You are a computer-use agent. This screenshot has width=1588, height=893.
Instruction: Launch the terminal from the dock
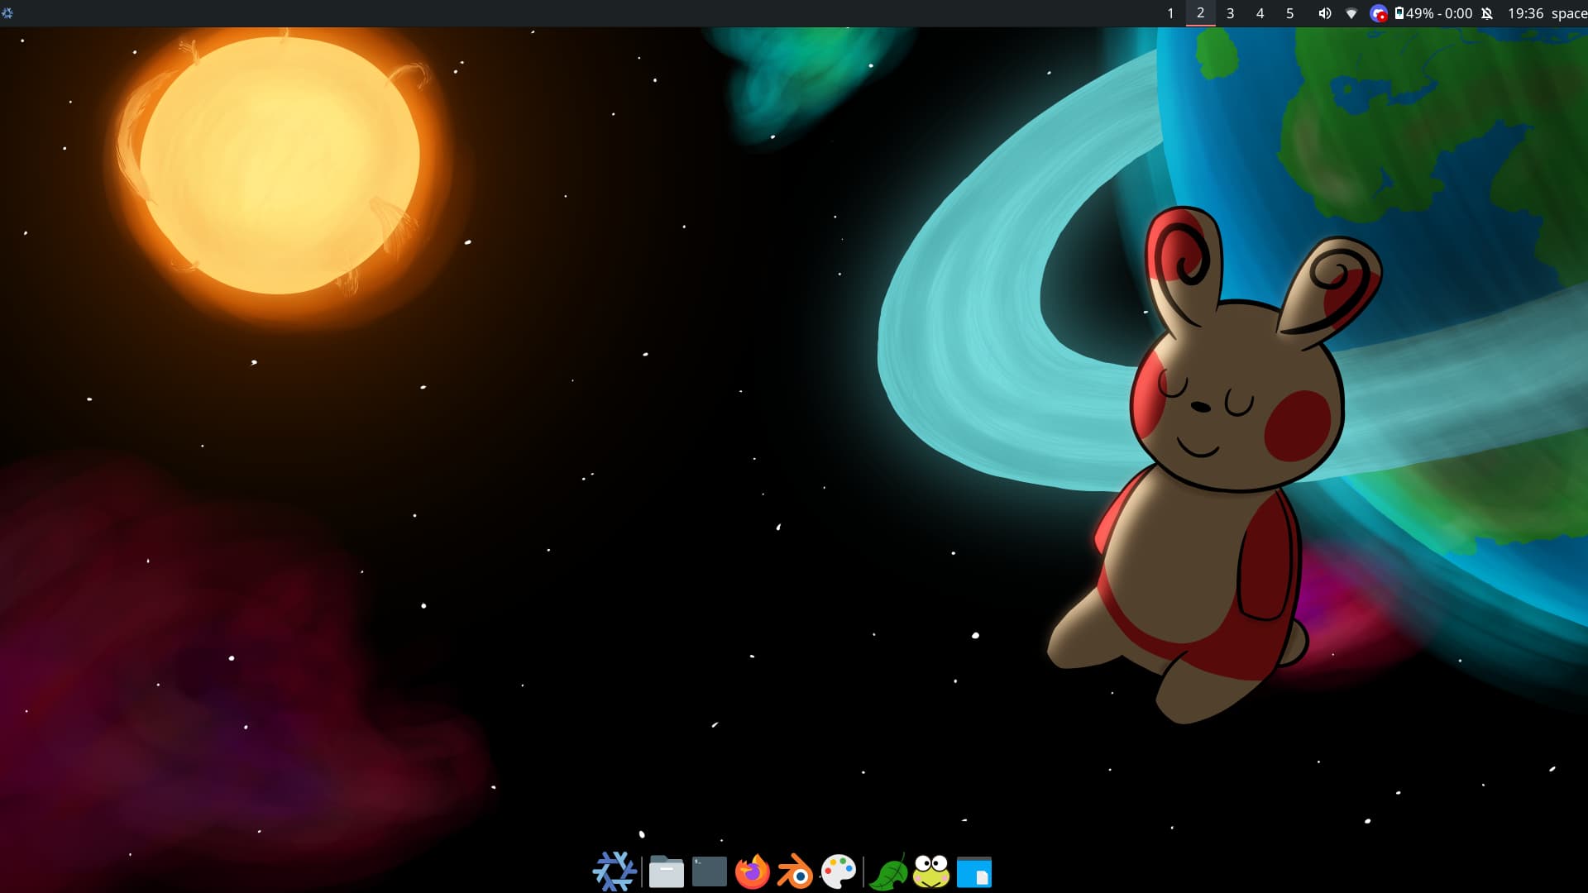tap(709, 872)
